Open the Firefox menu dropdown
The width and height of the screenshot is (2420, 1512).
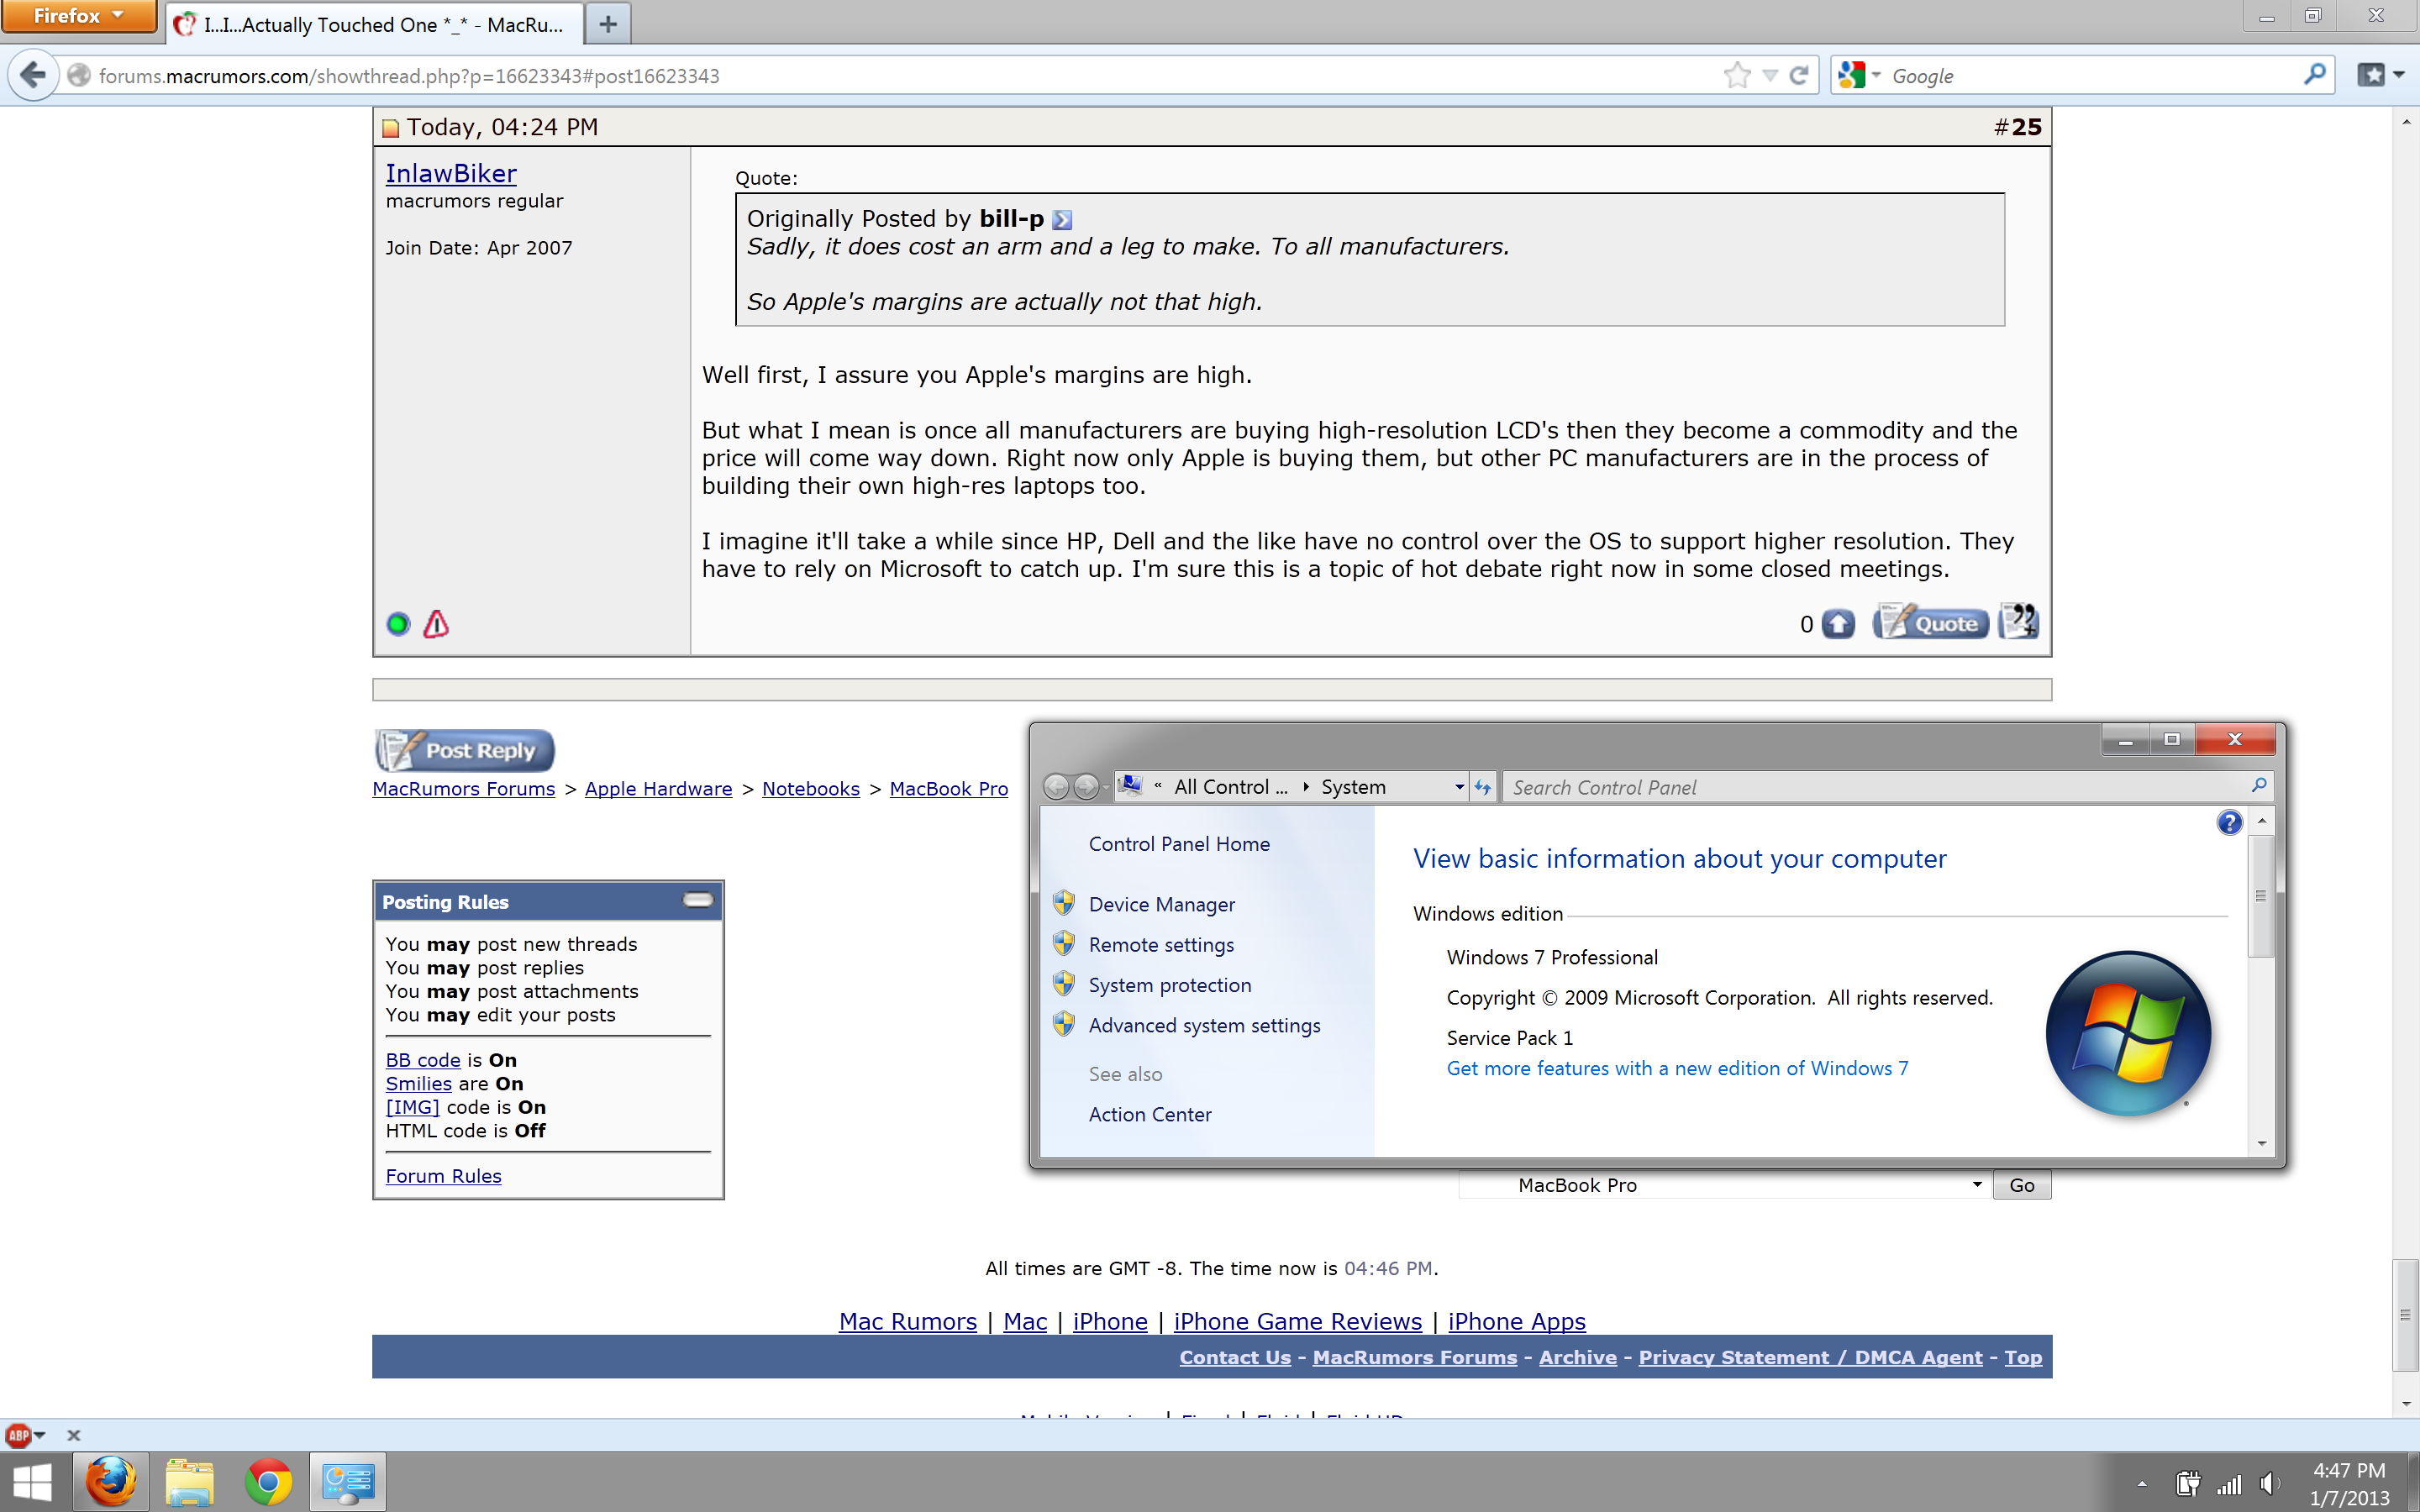(78, 16)
